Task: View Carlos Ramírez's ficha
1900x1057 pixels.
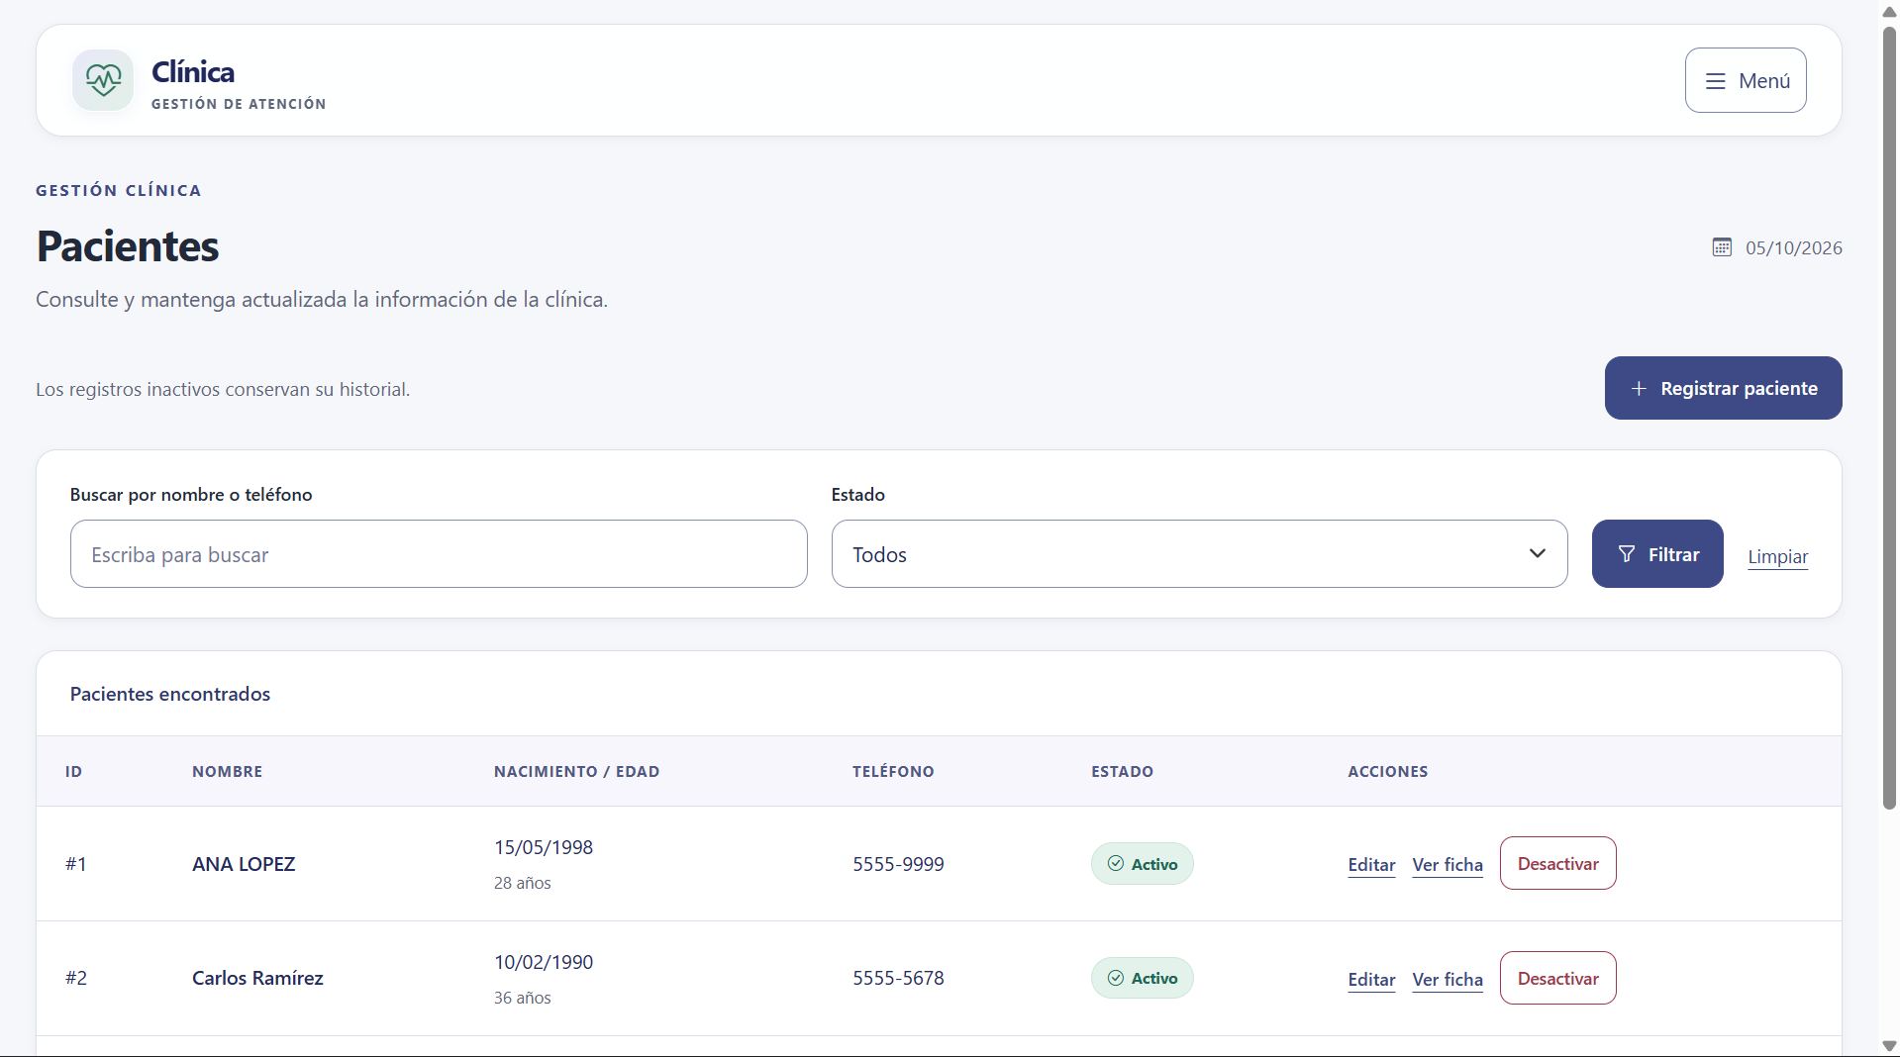Action: click(1448, 979)
